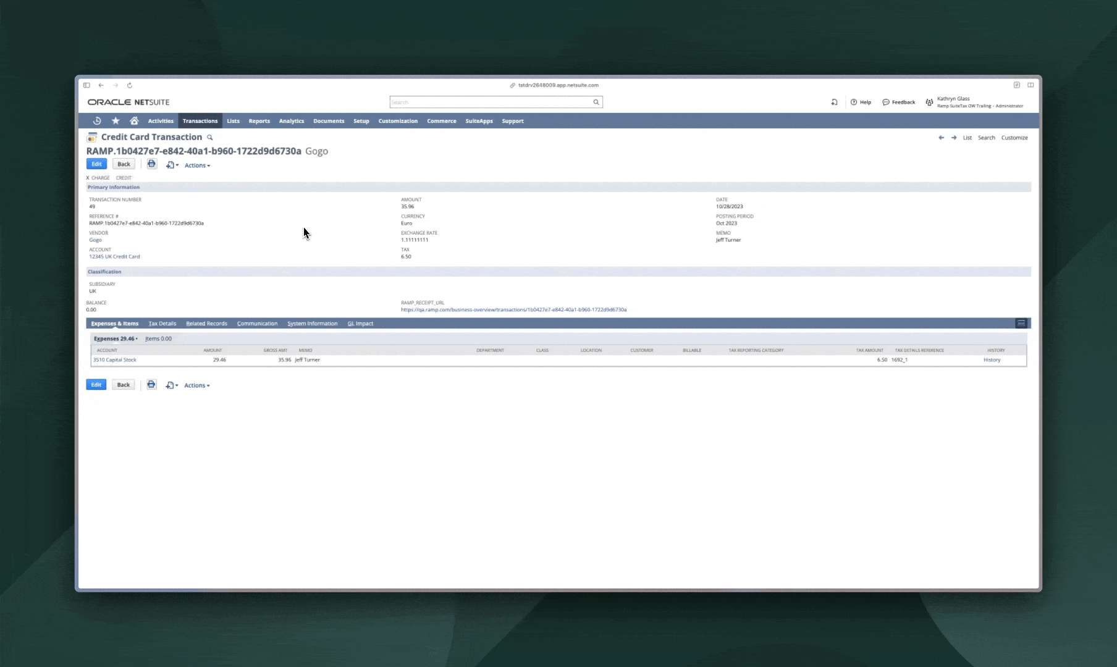Collapse the Primary Information section
Viewport: 1117px width, 667px height.
(114, 187)
